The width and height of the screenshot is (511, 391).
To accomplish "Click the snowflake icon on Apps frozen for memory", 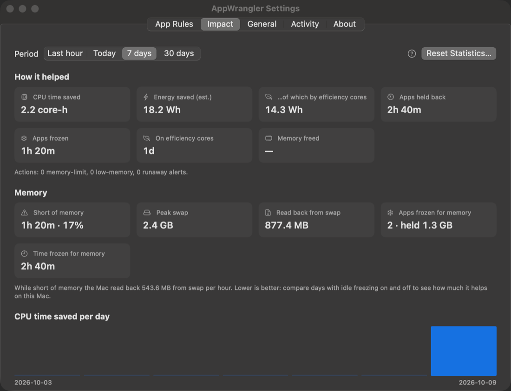I will point(390,212).
